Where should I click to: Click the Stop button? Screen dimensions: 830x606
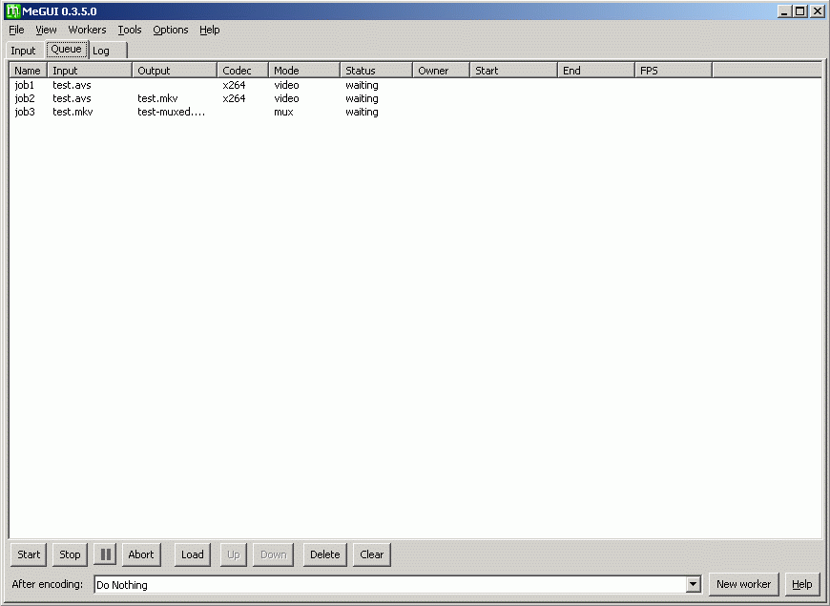[x=70, y=554]
